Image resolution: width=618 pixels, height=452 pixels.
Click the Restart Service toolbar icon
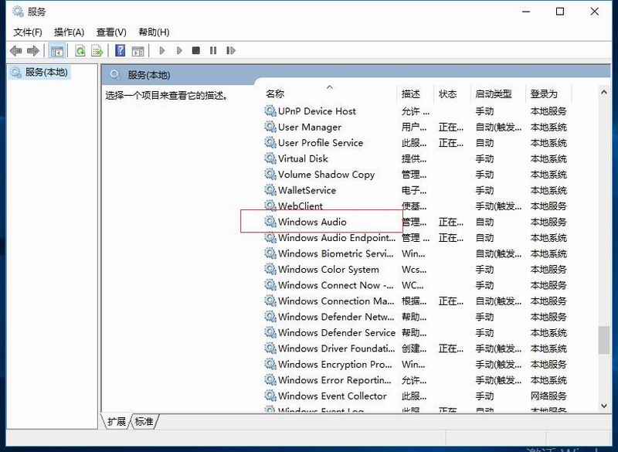pos(230,50)
